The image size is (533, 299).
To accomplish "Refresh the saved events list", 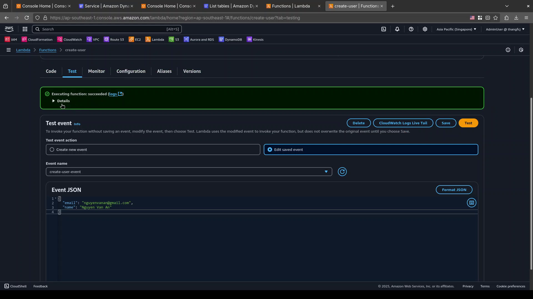I will click(x=342, y=172).
